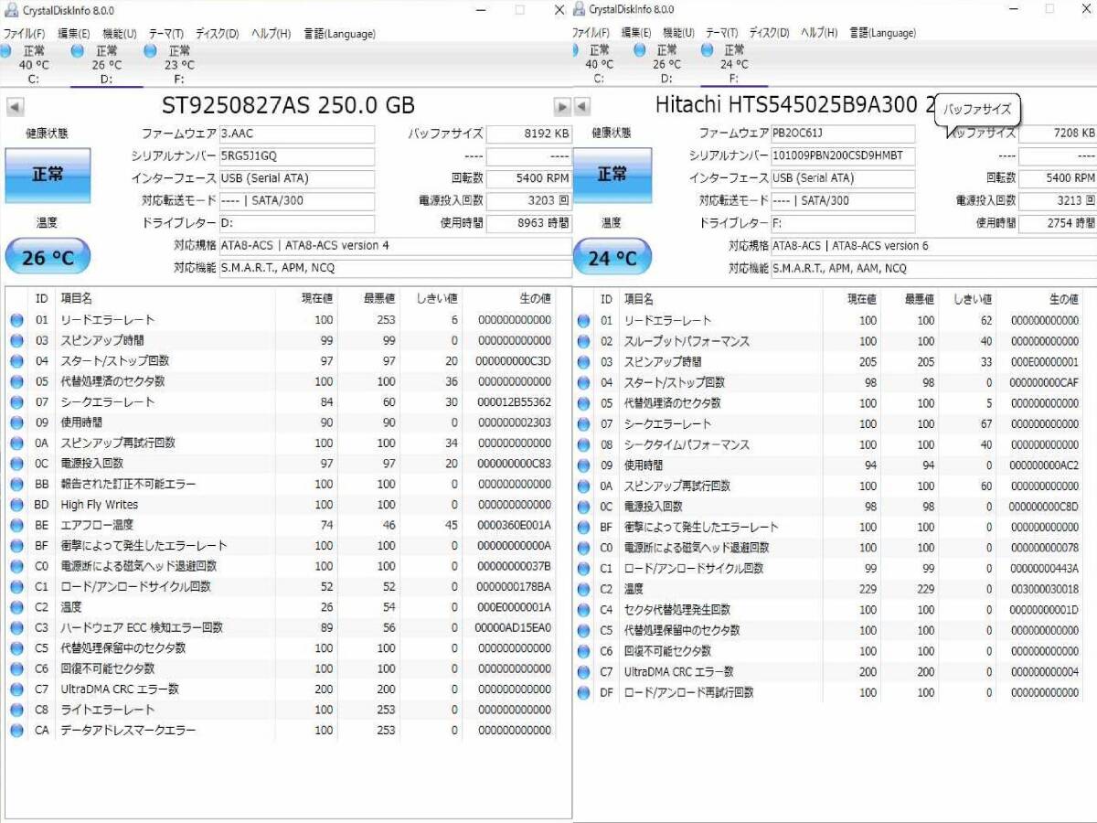1097x823 pixels.
Task: Click status icon for 温度 row in Hitachi window
Action: tap(583, 590)
